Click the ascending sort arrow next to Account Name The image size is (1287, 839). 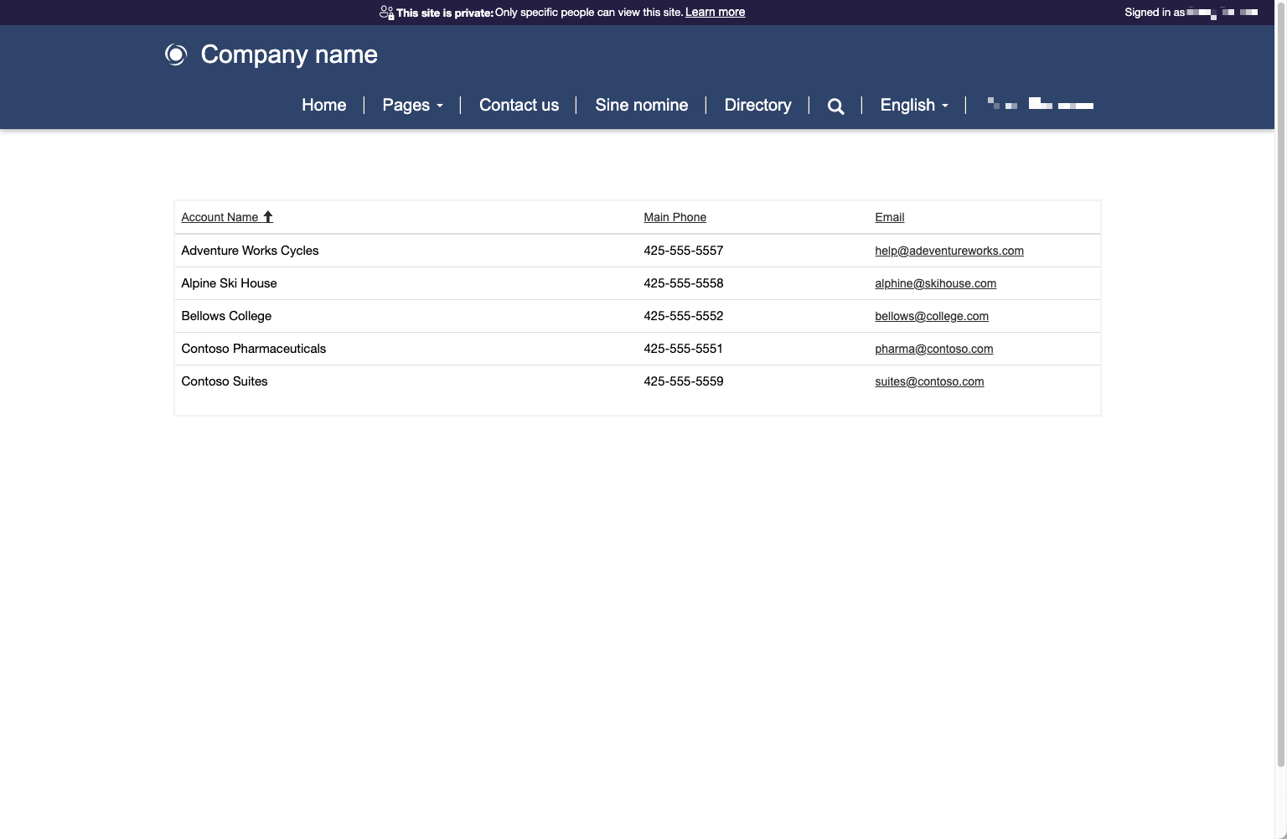(268, 216)
